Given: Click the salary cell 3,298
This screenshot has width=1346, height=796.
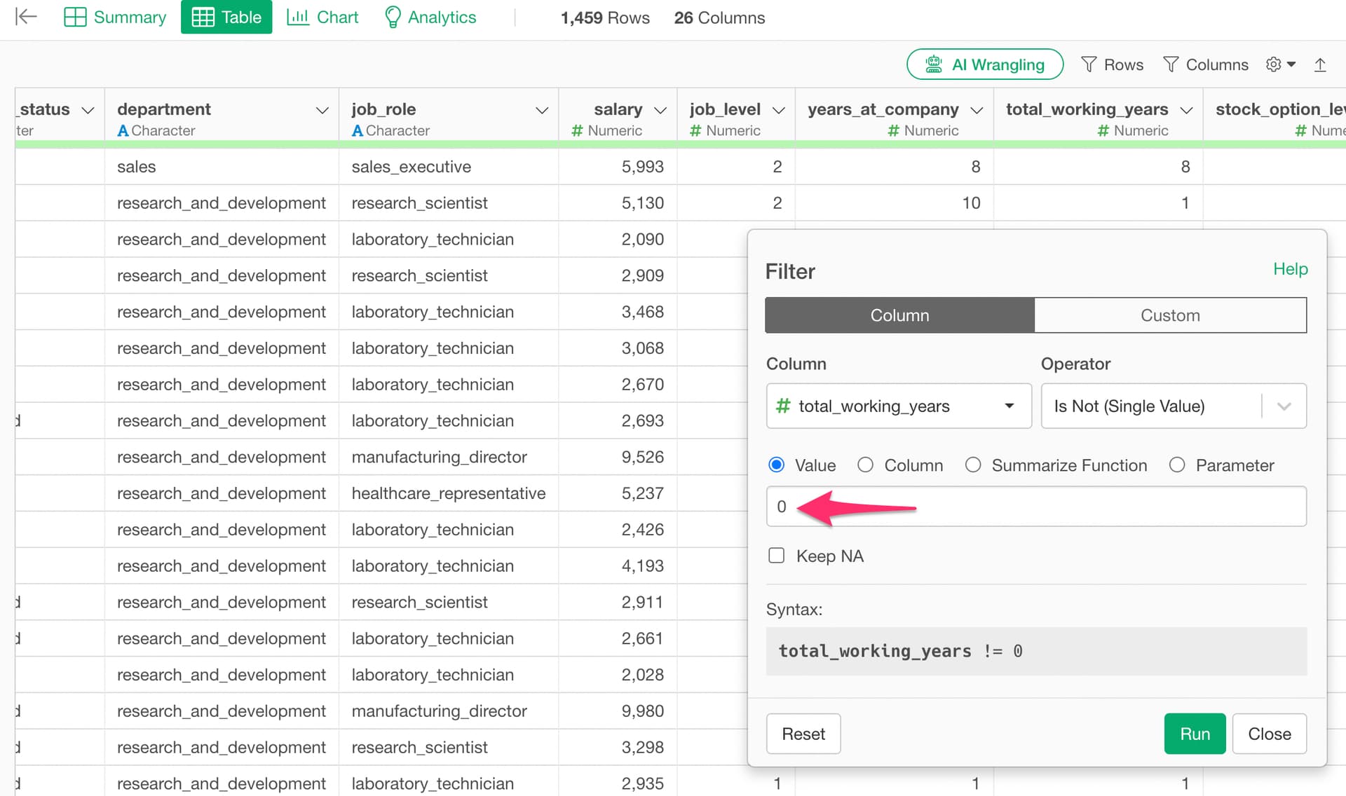Looking at the screenshot, I should click(618, 748).
